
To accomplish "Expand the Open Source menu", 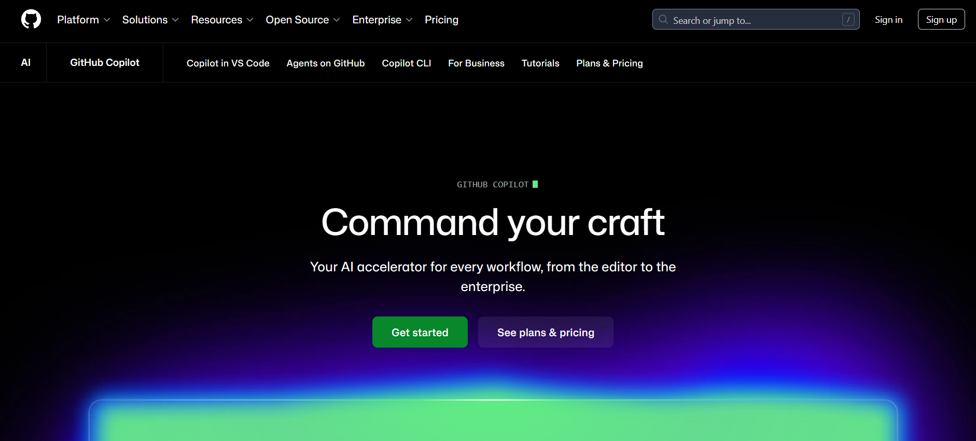I will (303, 20).
